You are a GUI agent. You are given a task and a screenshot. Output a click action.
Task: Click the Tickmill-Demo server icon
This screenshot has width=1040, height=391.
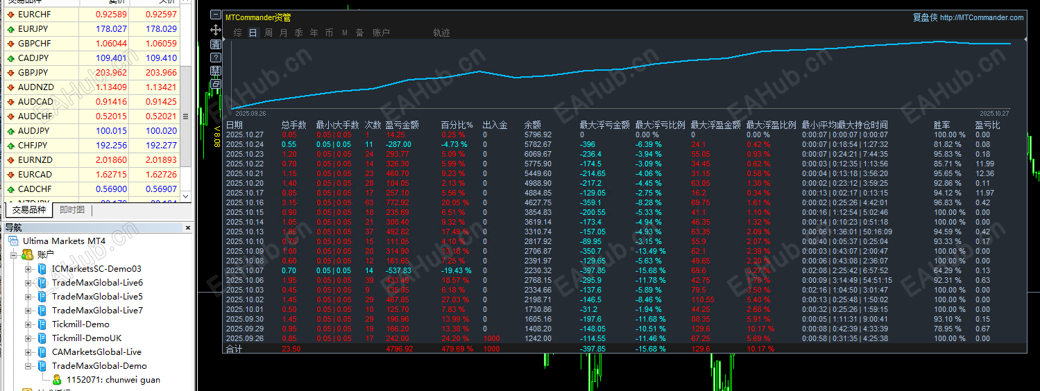pyautogui.click(x=42, y=324)
